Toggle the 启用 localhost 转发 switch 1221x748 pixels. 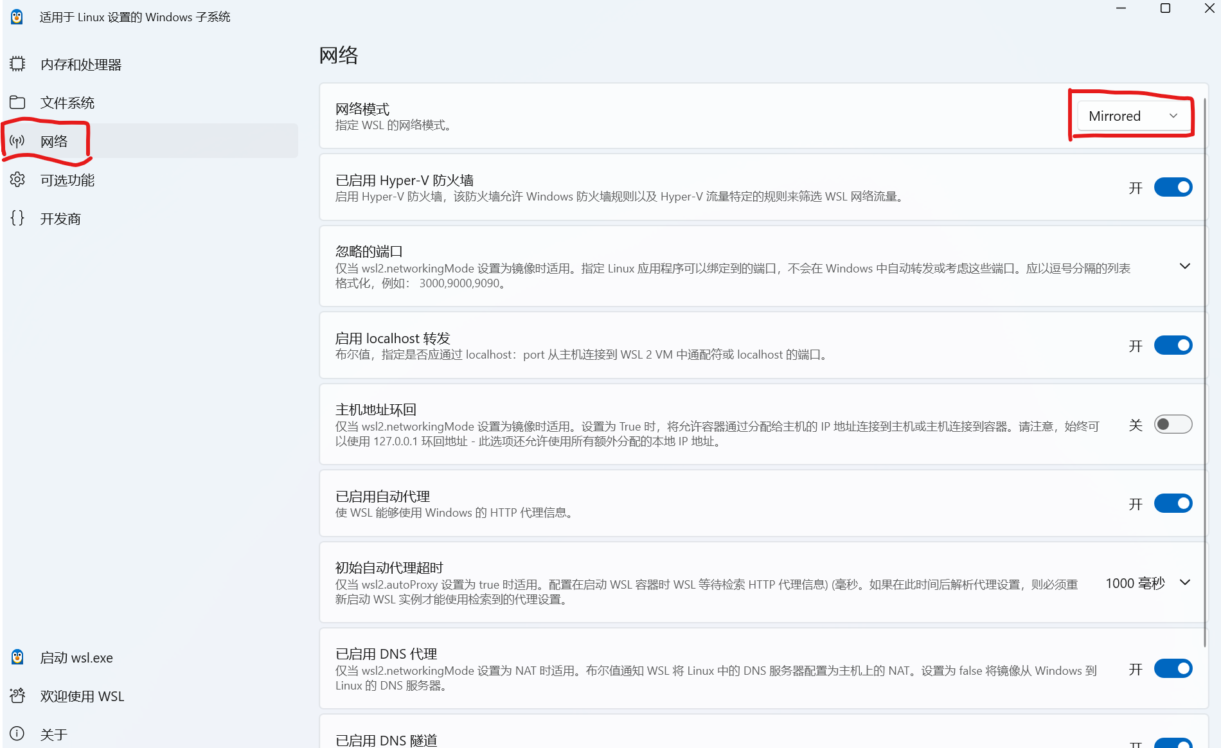(x=1173, y=346)
